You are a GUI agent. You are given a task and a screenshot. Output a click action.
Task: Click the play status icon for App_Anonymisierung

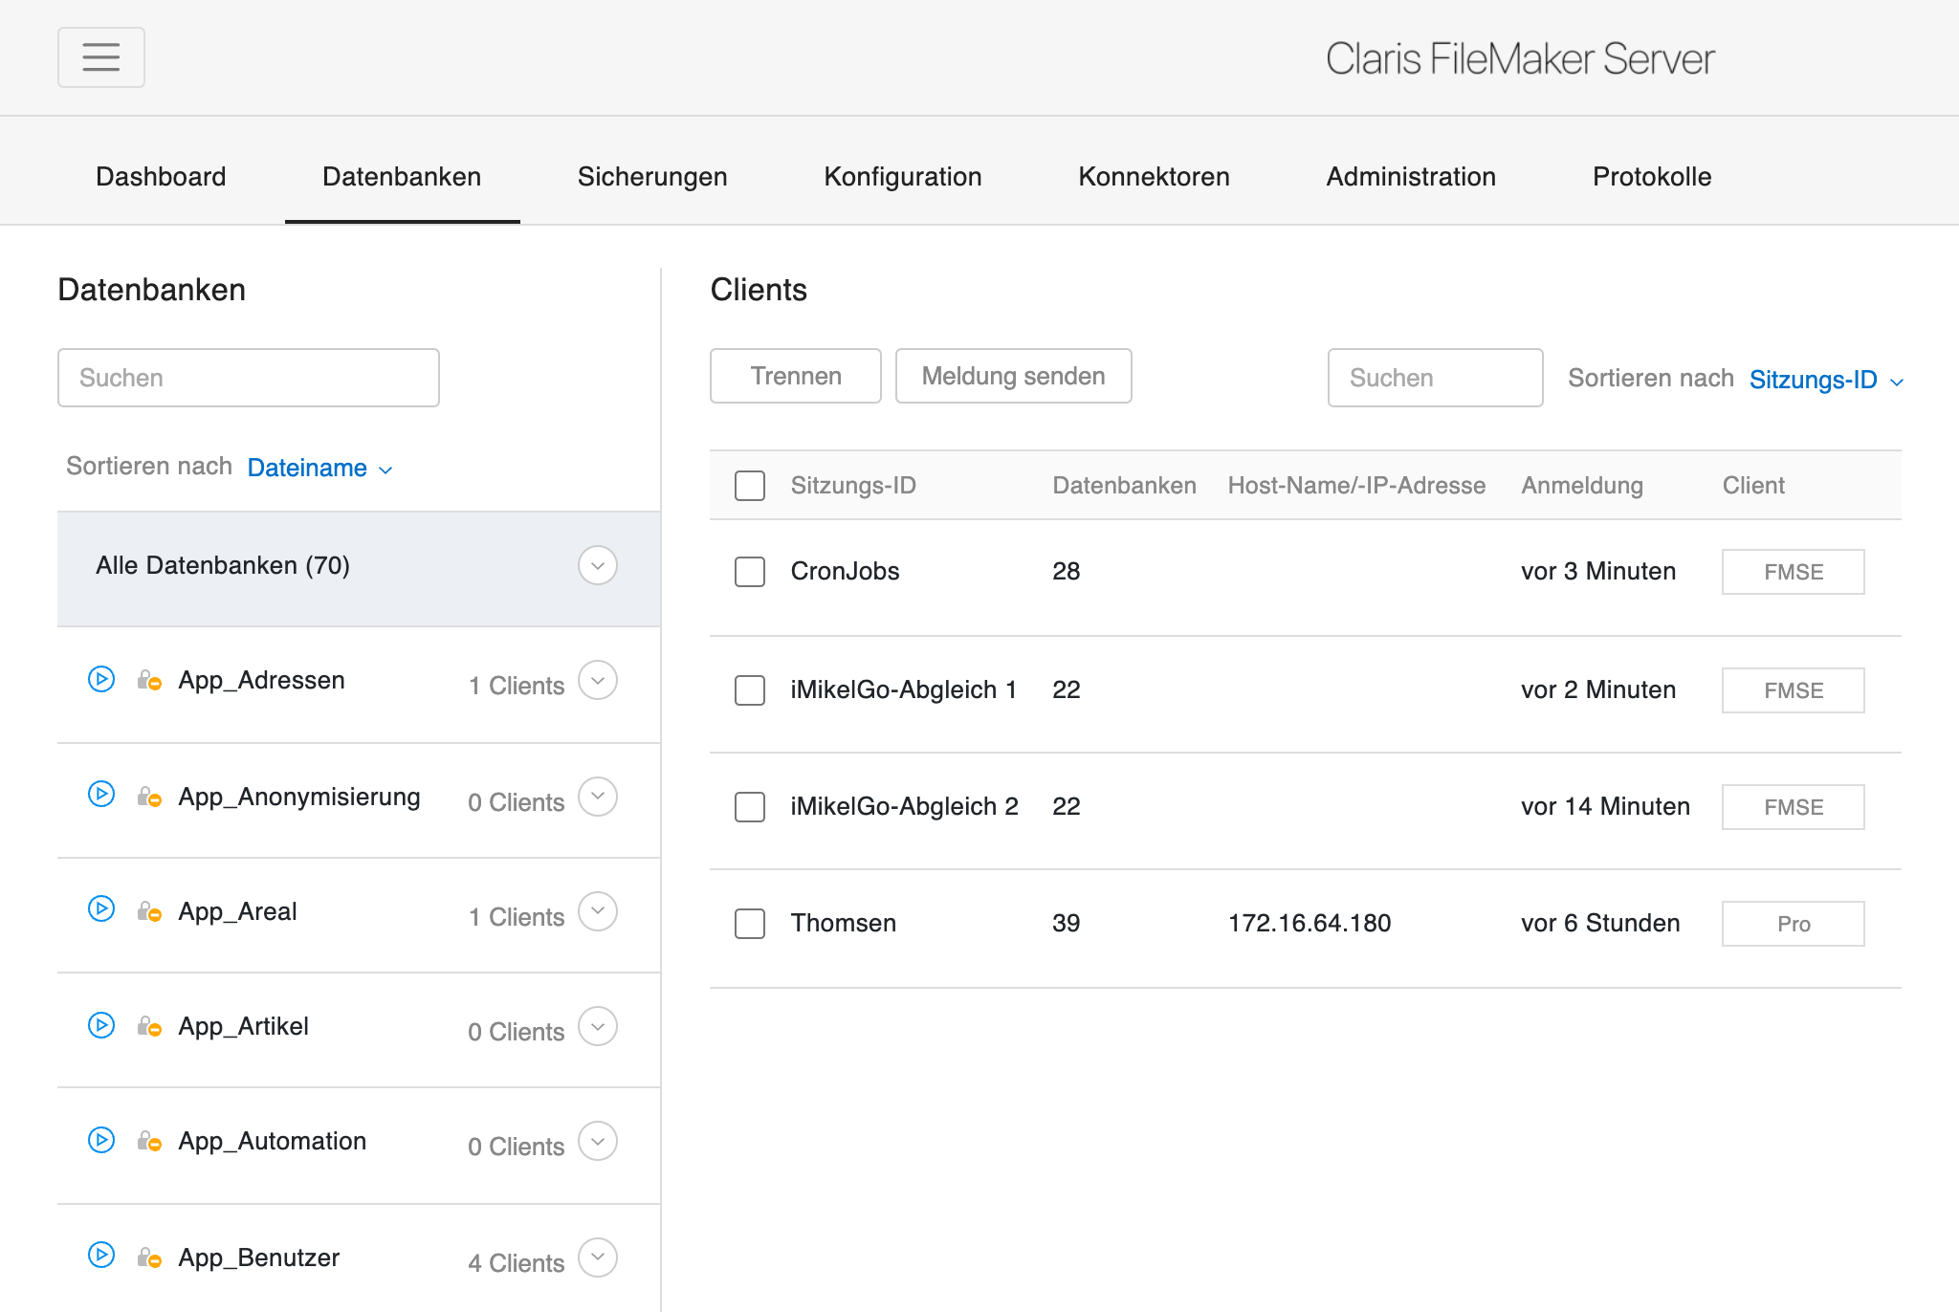pyautogui.click(x=101, y=794)
